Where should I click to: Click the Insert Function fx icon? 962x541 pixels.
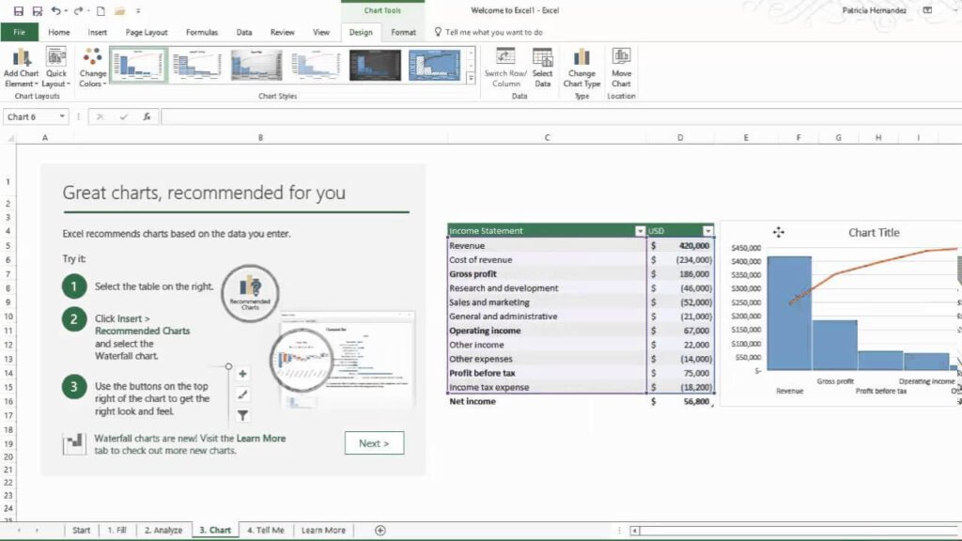coord(147,116)
